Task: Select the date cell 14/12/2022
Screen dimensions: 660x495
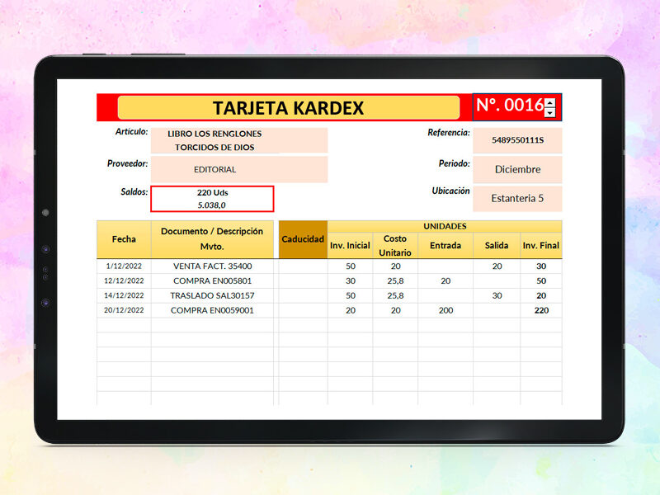Action: [124, 295]
